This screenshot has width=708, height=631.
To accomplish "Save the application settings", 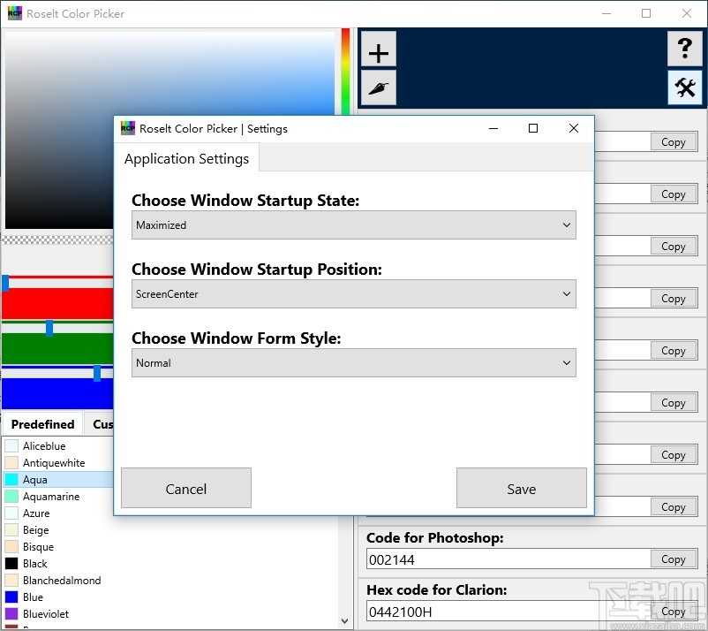I will click(x=521, y=488).
